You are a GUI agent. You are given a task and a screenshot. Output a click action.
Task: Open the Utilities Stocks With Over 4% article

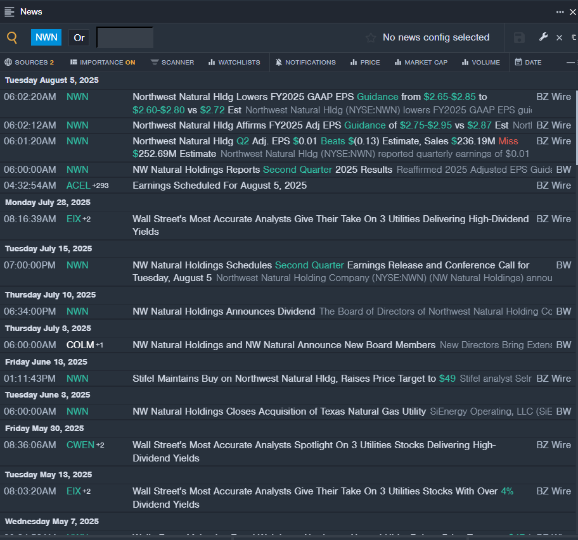[323, 498]
